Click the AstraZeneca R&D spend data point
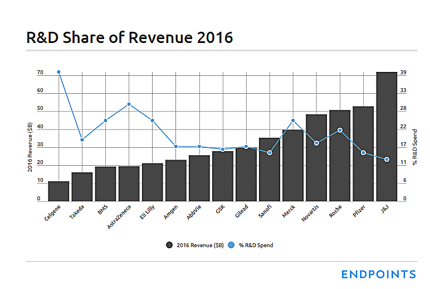This screenshot has width=430, height=289. 129,104
